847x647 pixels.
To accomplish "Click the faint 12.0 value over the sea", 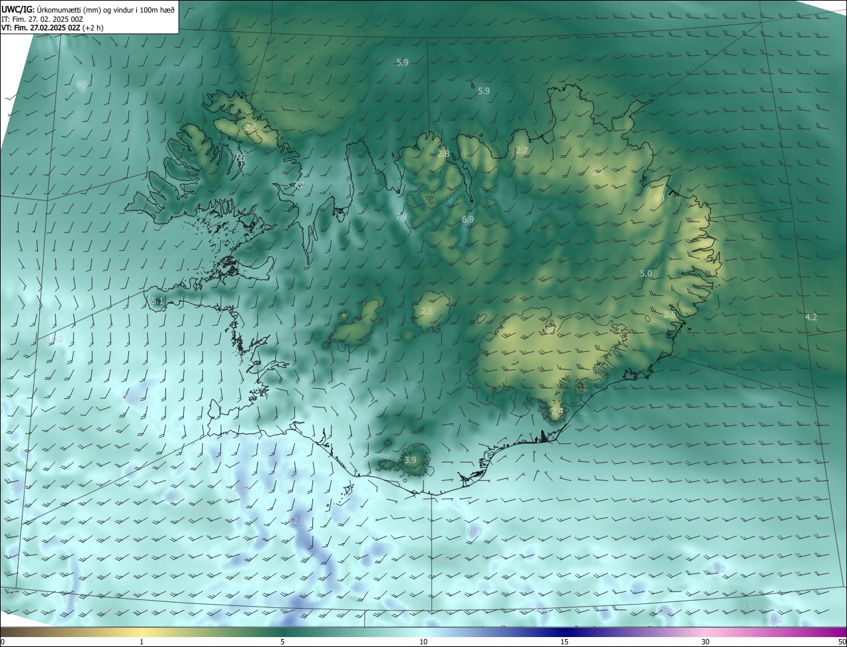I will (298, 521).
